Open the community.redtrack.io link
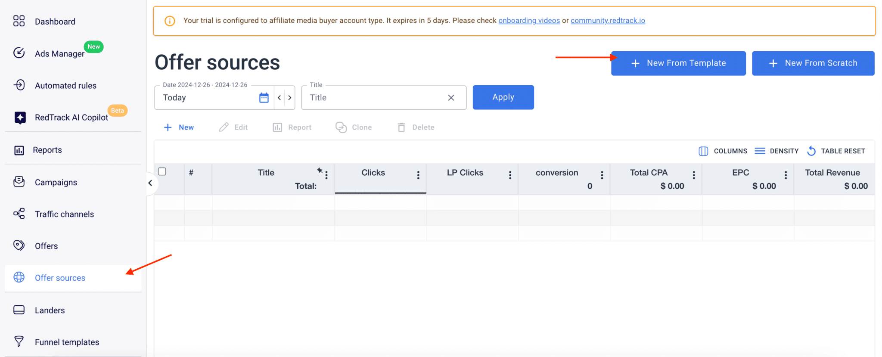The image size is (882, 357). (x=608, y=21)
